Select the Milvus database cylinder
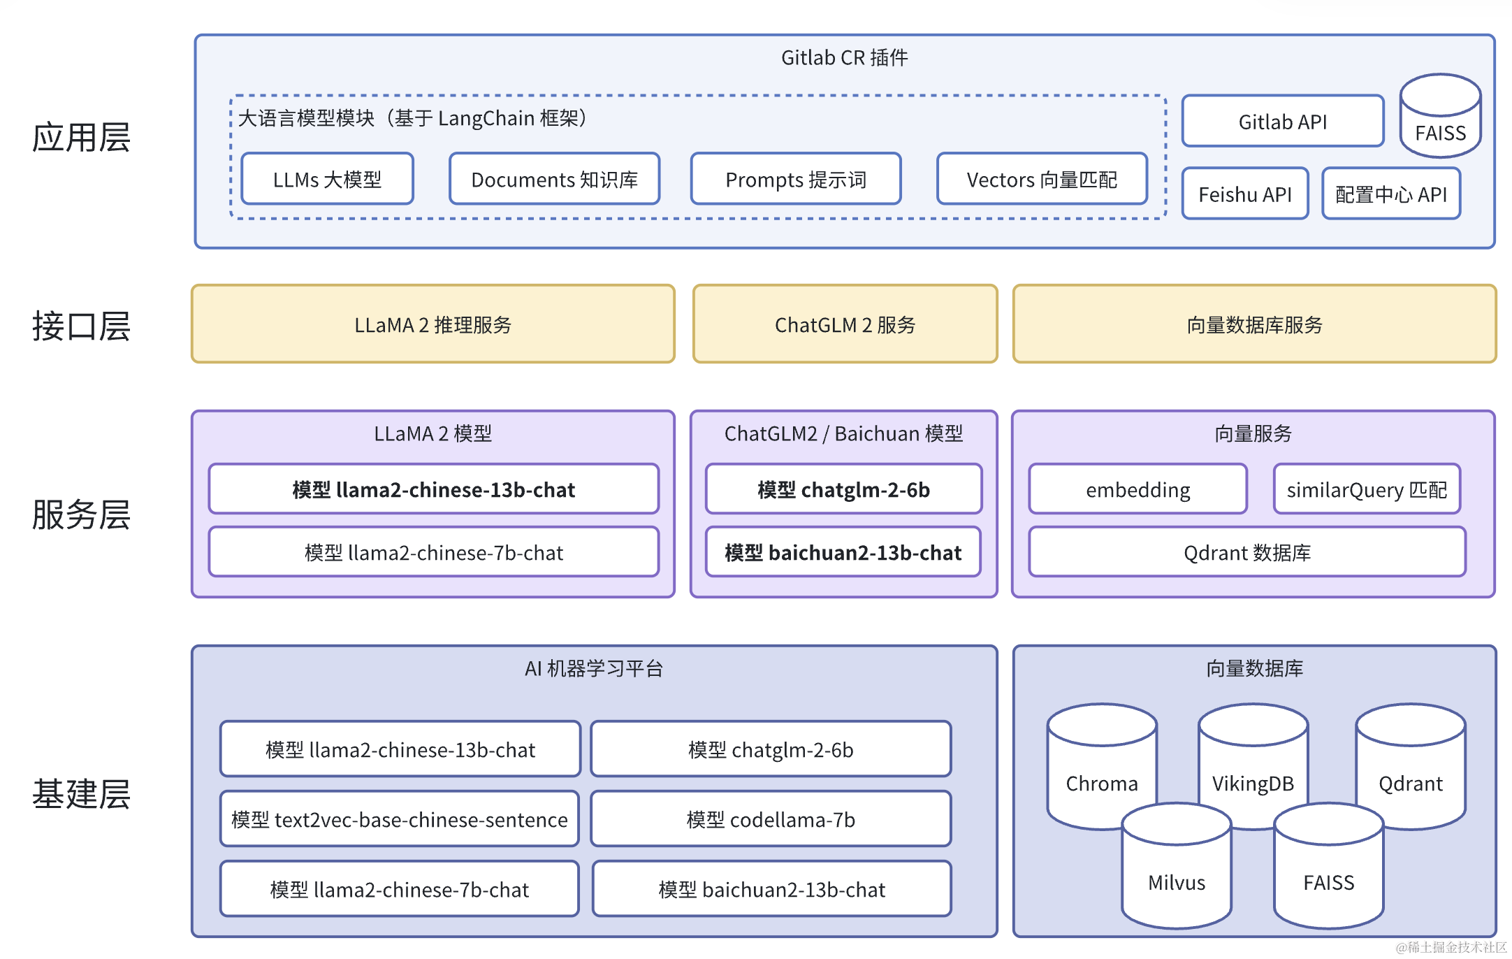Image resolution: width=1512 pixels, height=959 pixels. pos(1177,866)
